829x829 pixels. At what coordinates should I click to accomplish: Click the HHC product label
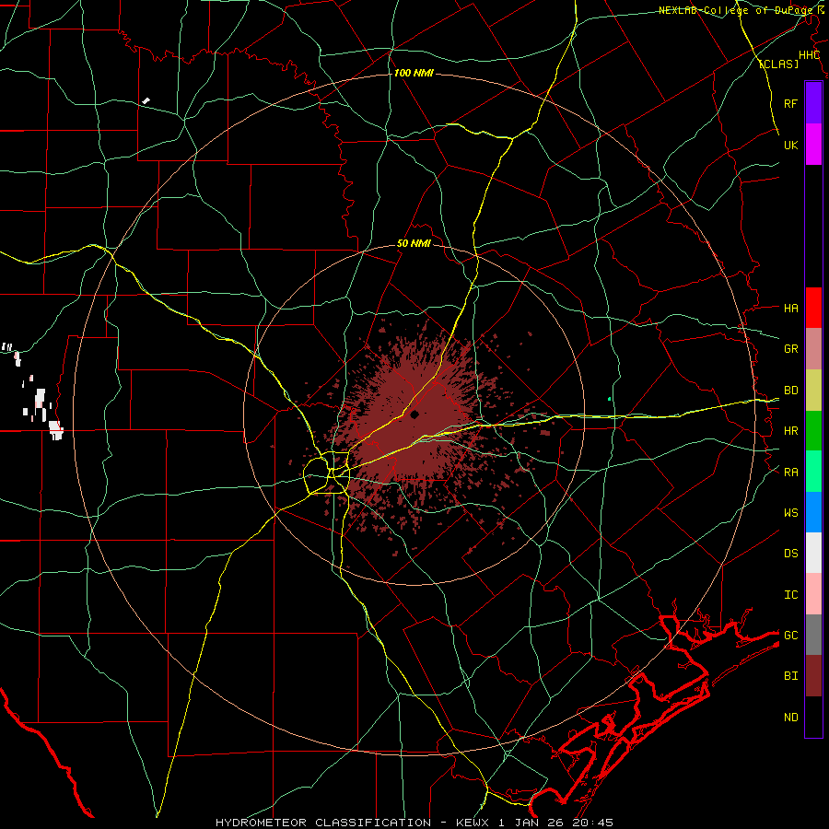[x=809, y=55]
